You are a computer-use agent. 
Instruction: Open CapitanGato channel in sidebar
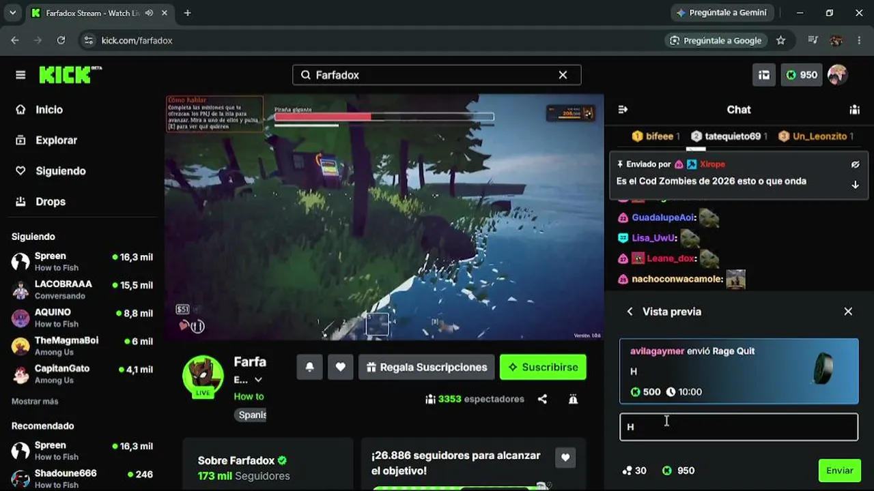(x=82, y=374)
